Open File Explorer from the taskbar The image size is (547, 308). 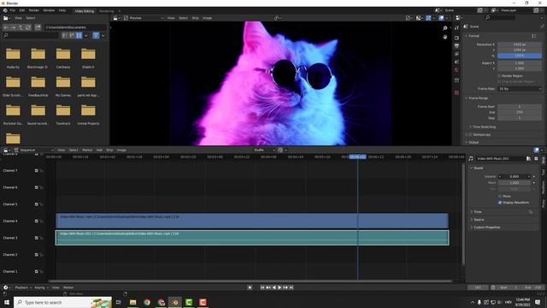(133, 302)
